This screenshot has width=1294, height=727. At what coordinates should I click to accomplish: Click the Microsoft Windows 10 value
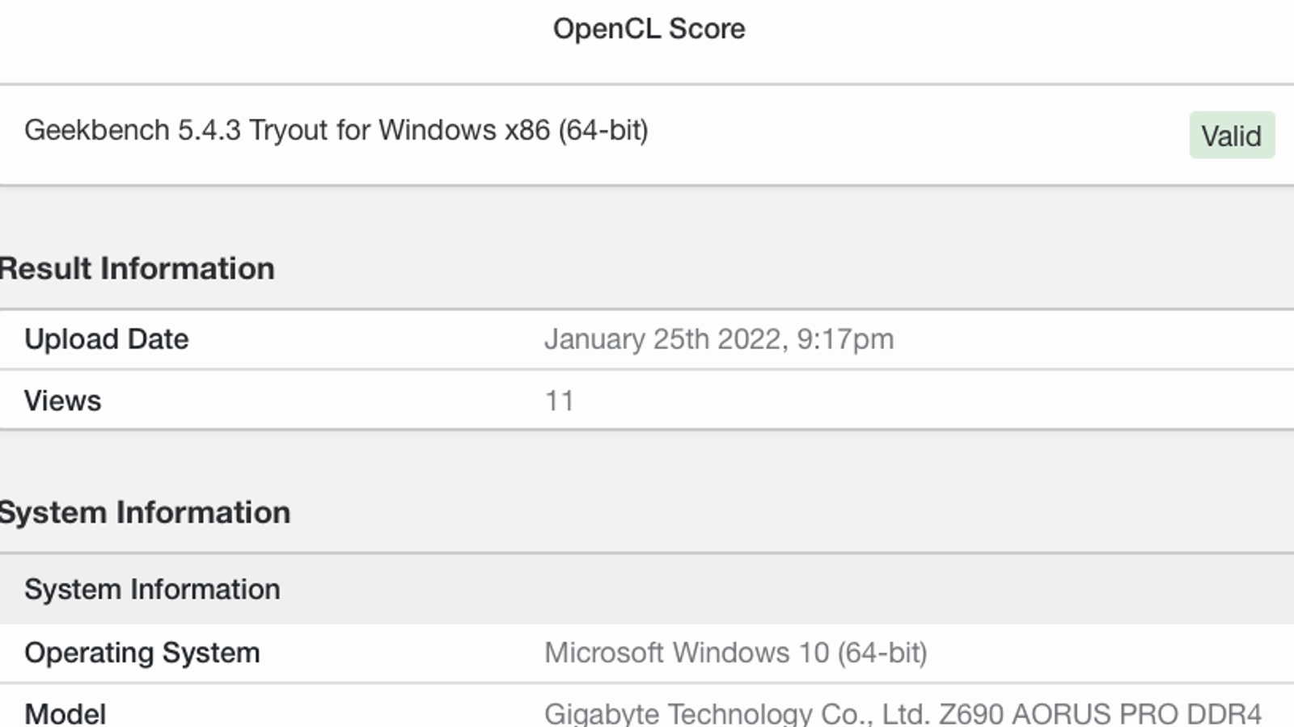point(687,653)
